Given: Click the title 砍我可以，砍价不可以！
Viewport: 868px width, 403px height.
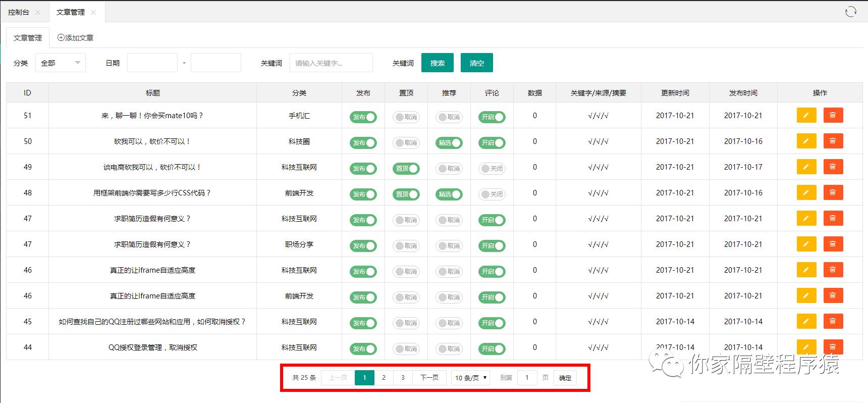Looking at the screenshot, I should [152, 141].
